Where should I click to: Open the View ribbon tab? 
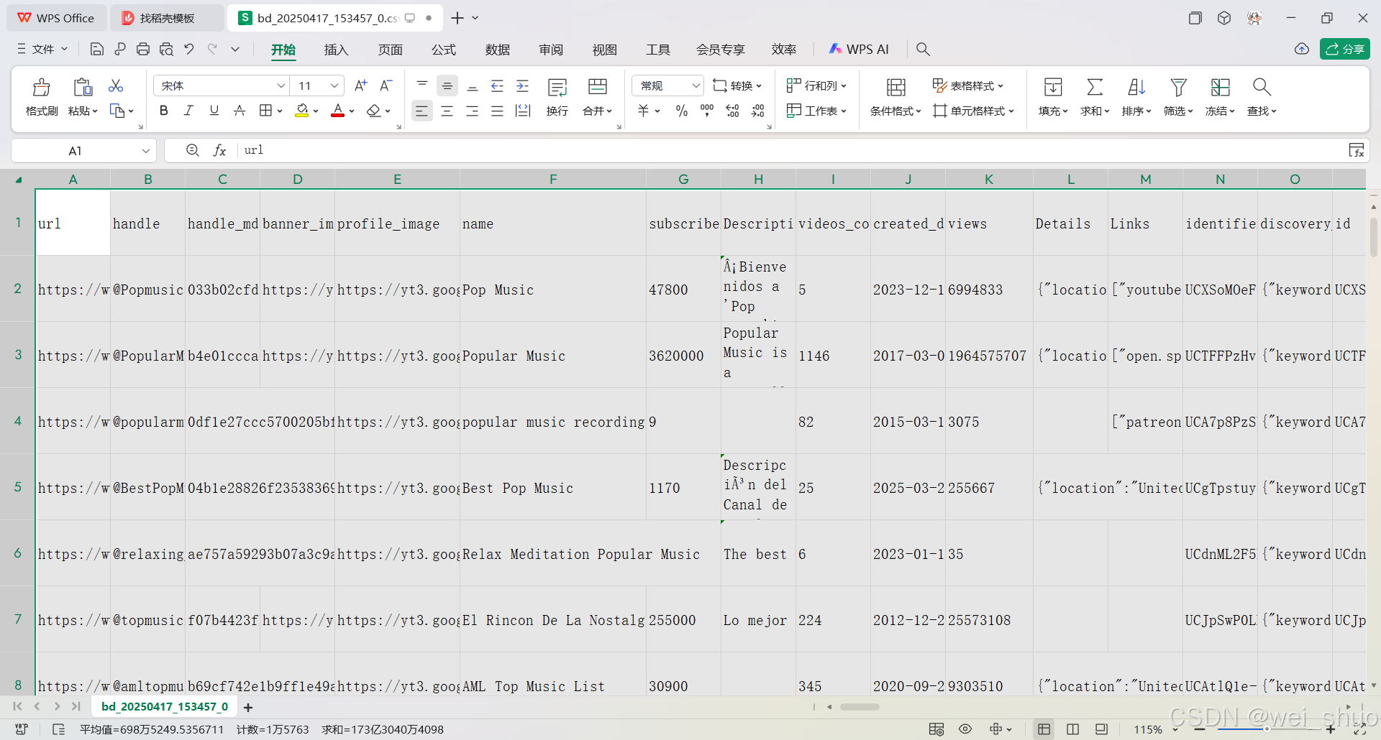[x=605, y=50]
